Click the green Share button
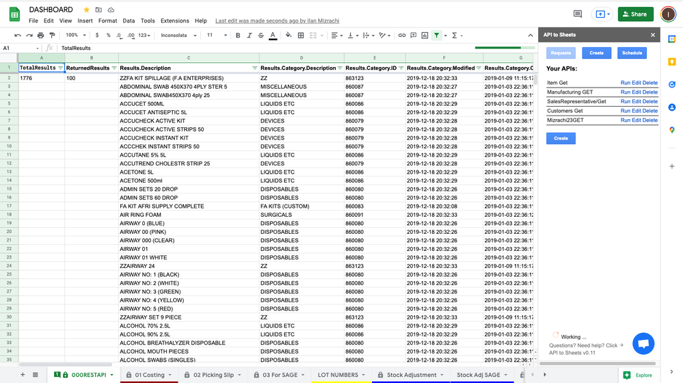The width and height of the screenshot is (683, 383). 636,14
